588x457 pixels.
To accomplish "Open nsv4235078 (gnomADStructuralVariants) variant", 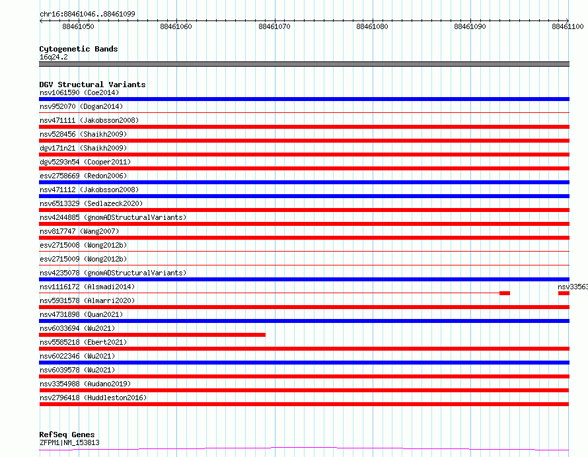I will [x=113, y=273].
